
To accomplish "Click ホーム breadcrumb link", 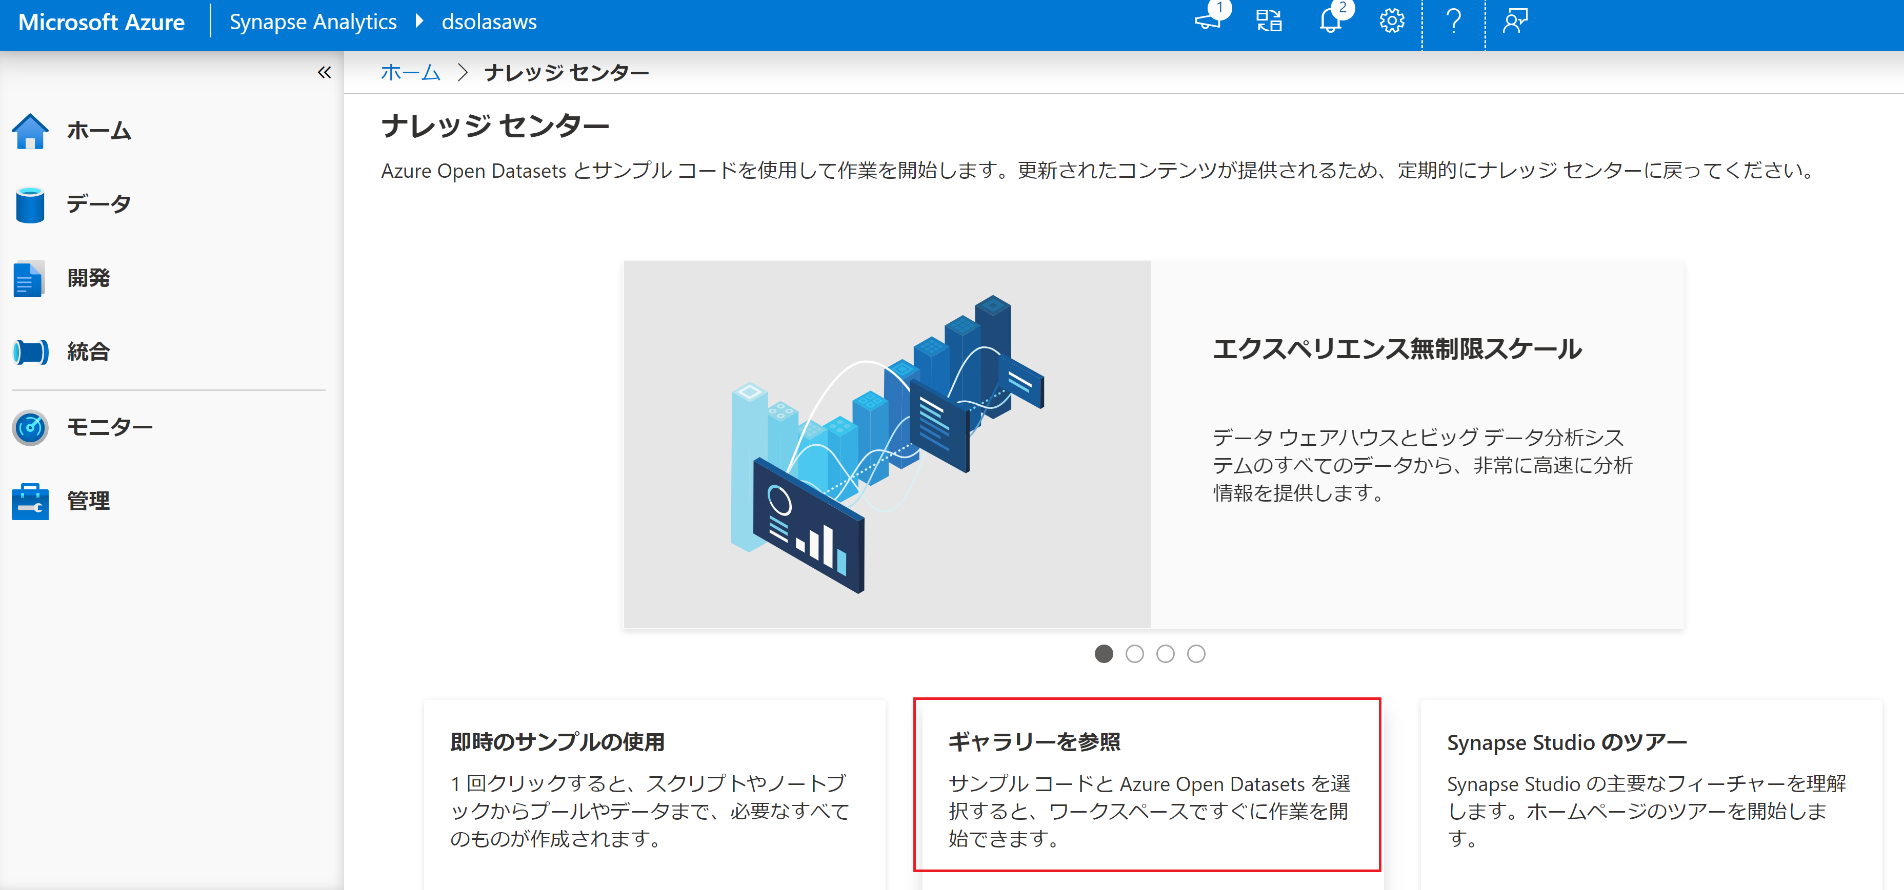I will click(410, 72).
